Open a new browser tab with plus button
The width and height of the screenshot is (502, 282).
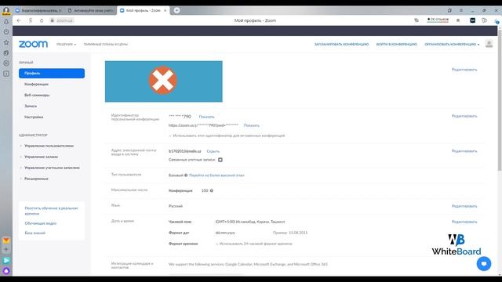coord(176,10)
